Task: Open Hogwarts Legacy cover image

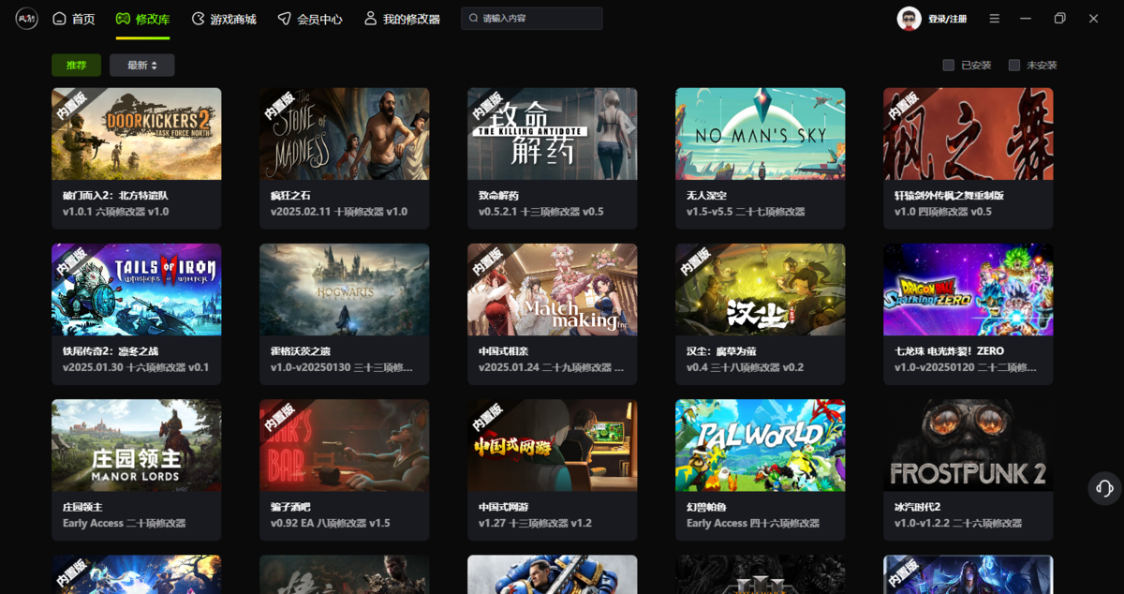Action: 345,290
